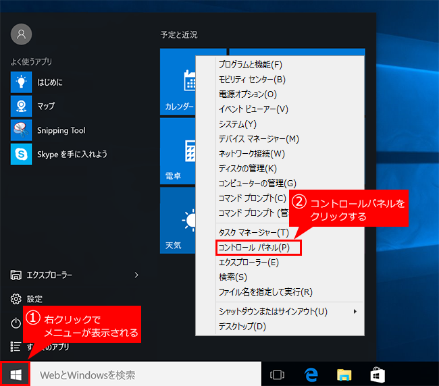Click the はじめに app label
Viewport: 439px width, 386px height.
pos(50,82)
